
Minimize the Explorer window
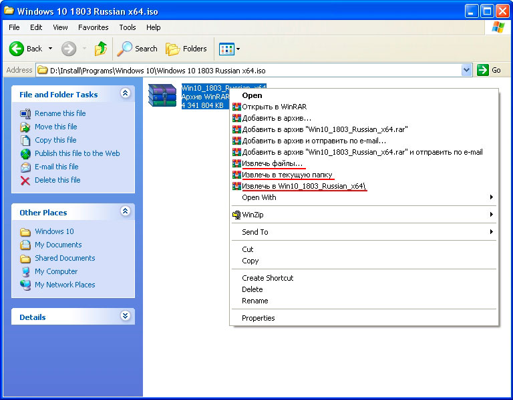[x=471, y=11]
